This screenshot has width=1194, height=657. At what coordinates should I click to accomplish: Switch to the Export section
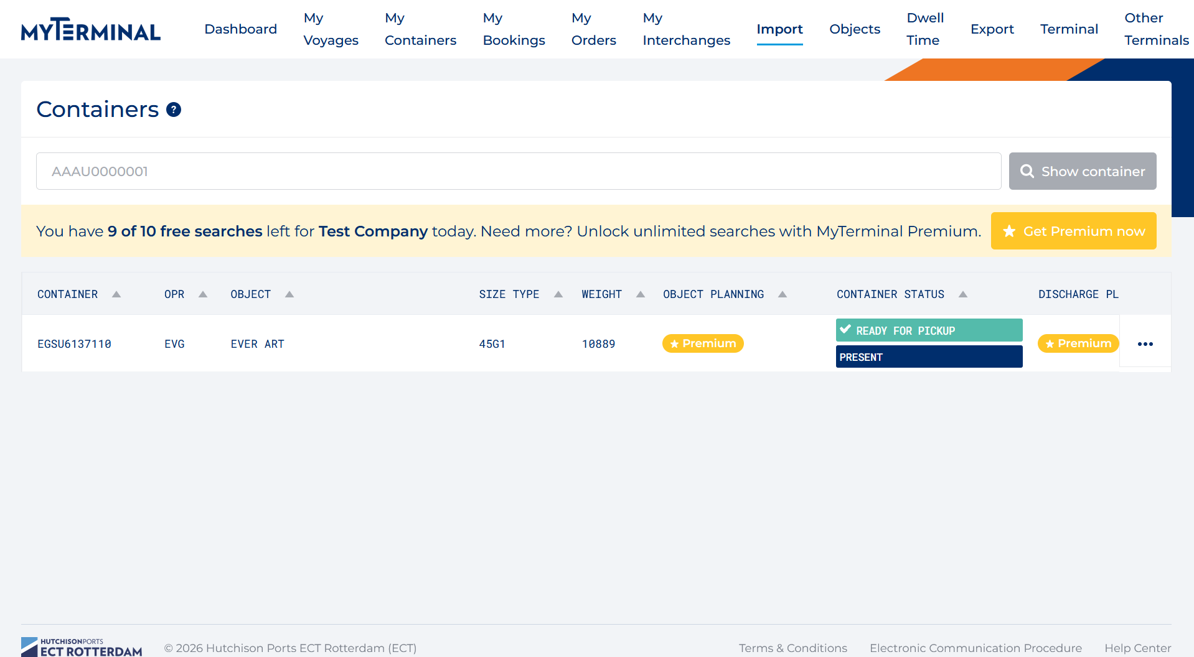992,29
